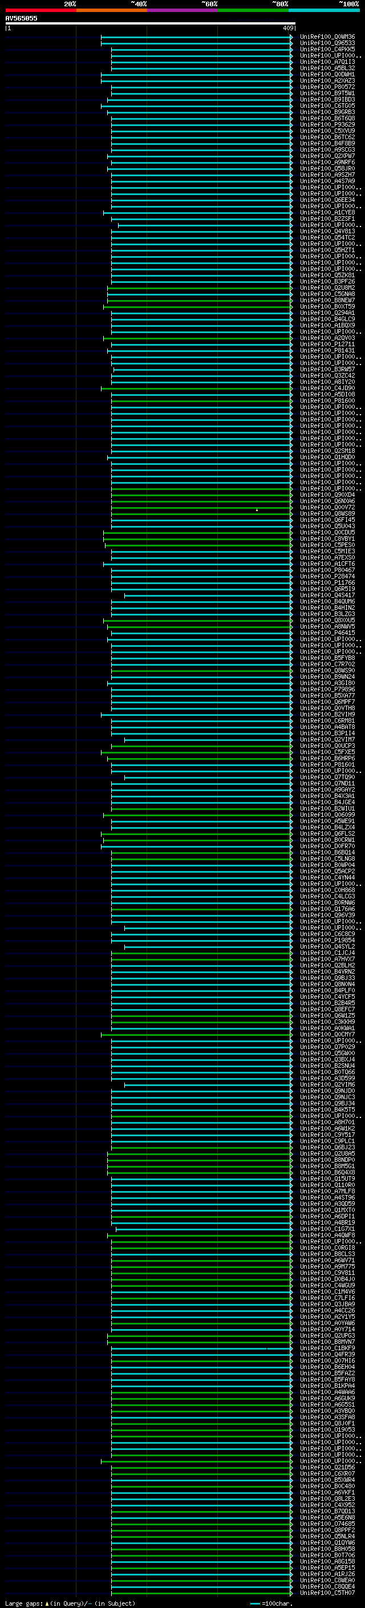Select hit label UniRef100_B9T5W1
The image size is (365, 1608).
(327, 93)
